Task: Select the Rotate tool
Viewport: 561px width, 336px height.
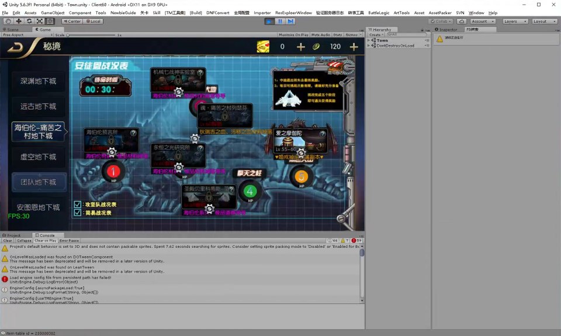Action: pyautogui.click(x=29, y=21)
